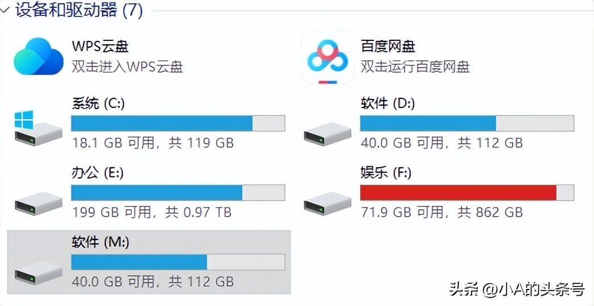This screenshot has width=594, height=306.
Task: Click the 系统 (C:) Windows drive icon
Action: (38, 128)
